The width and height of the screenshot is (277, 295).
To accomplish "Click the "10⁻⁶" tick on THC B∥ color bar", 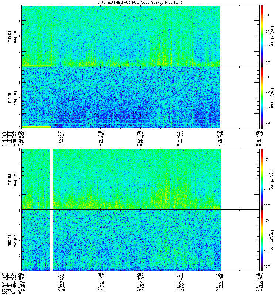I will point(267,266).
